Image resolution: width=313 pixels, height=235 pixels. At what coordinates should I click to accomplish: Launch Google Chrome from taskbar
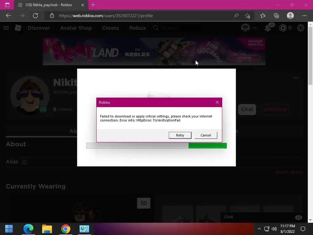click(65, 229)
